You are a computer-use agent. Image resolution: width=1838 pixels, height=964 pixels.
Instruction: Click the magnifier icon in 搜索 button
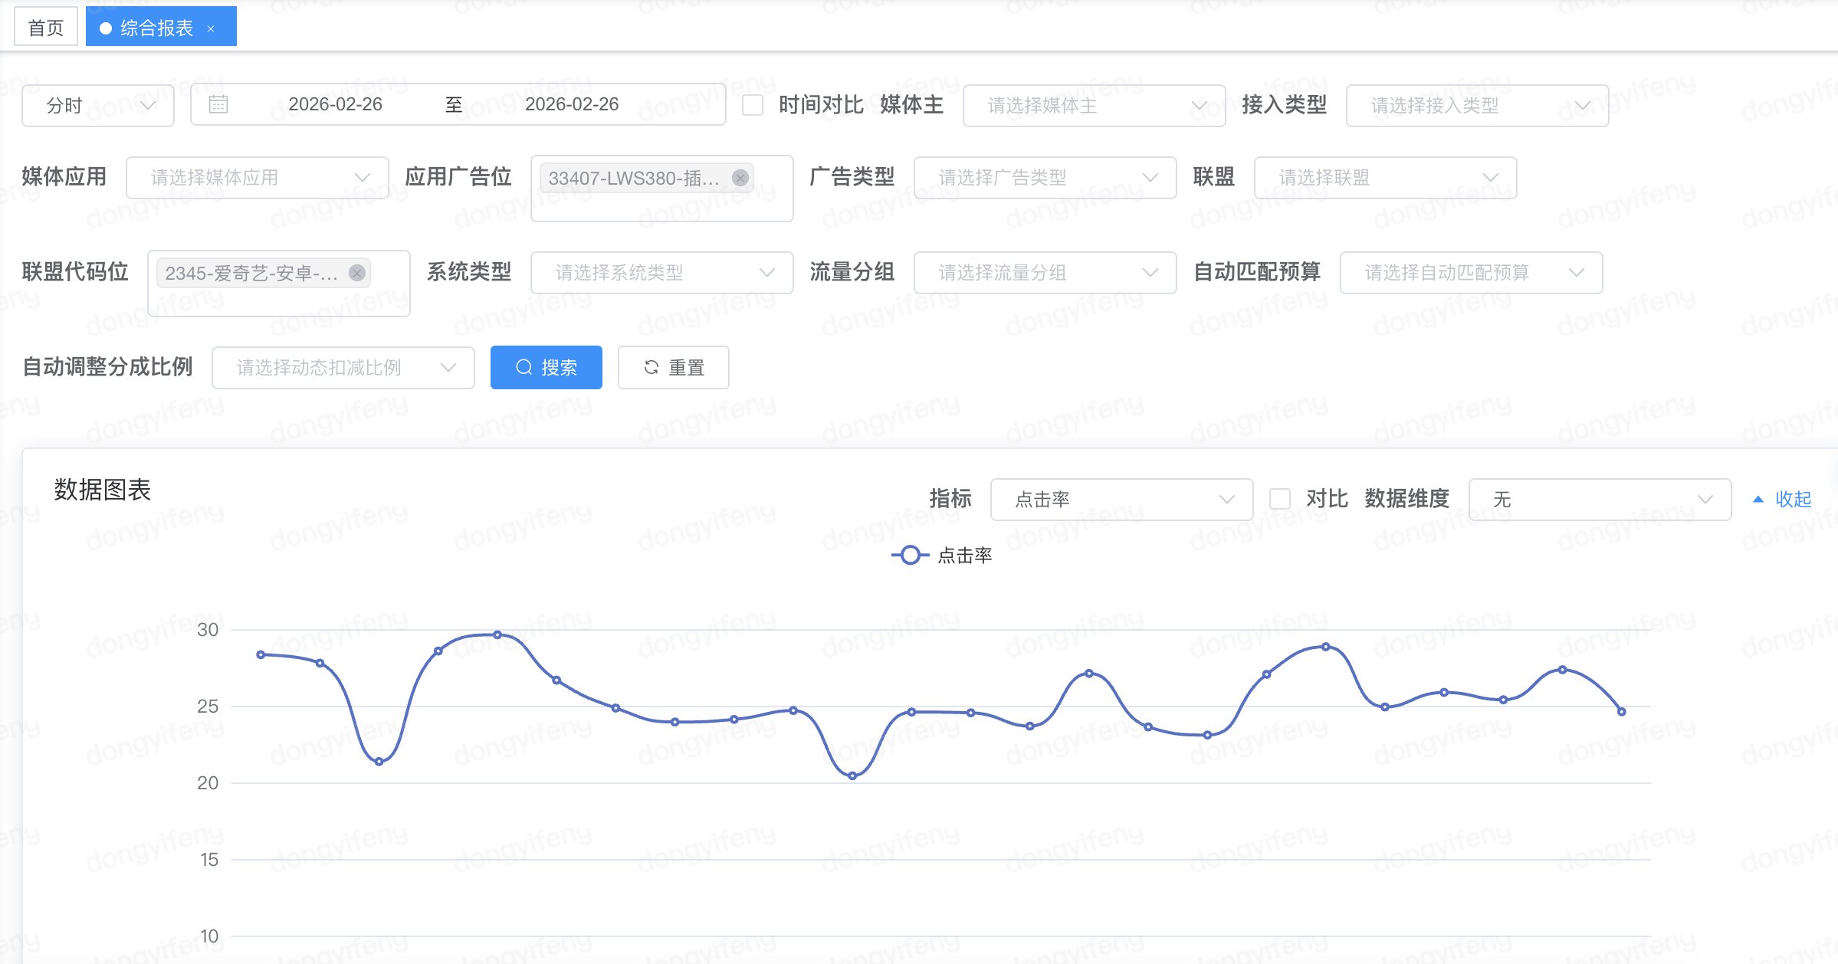coord(524,367)
